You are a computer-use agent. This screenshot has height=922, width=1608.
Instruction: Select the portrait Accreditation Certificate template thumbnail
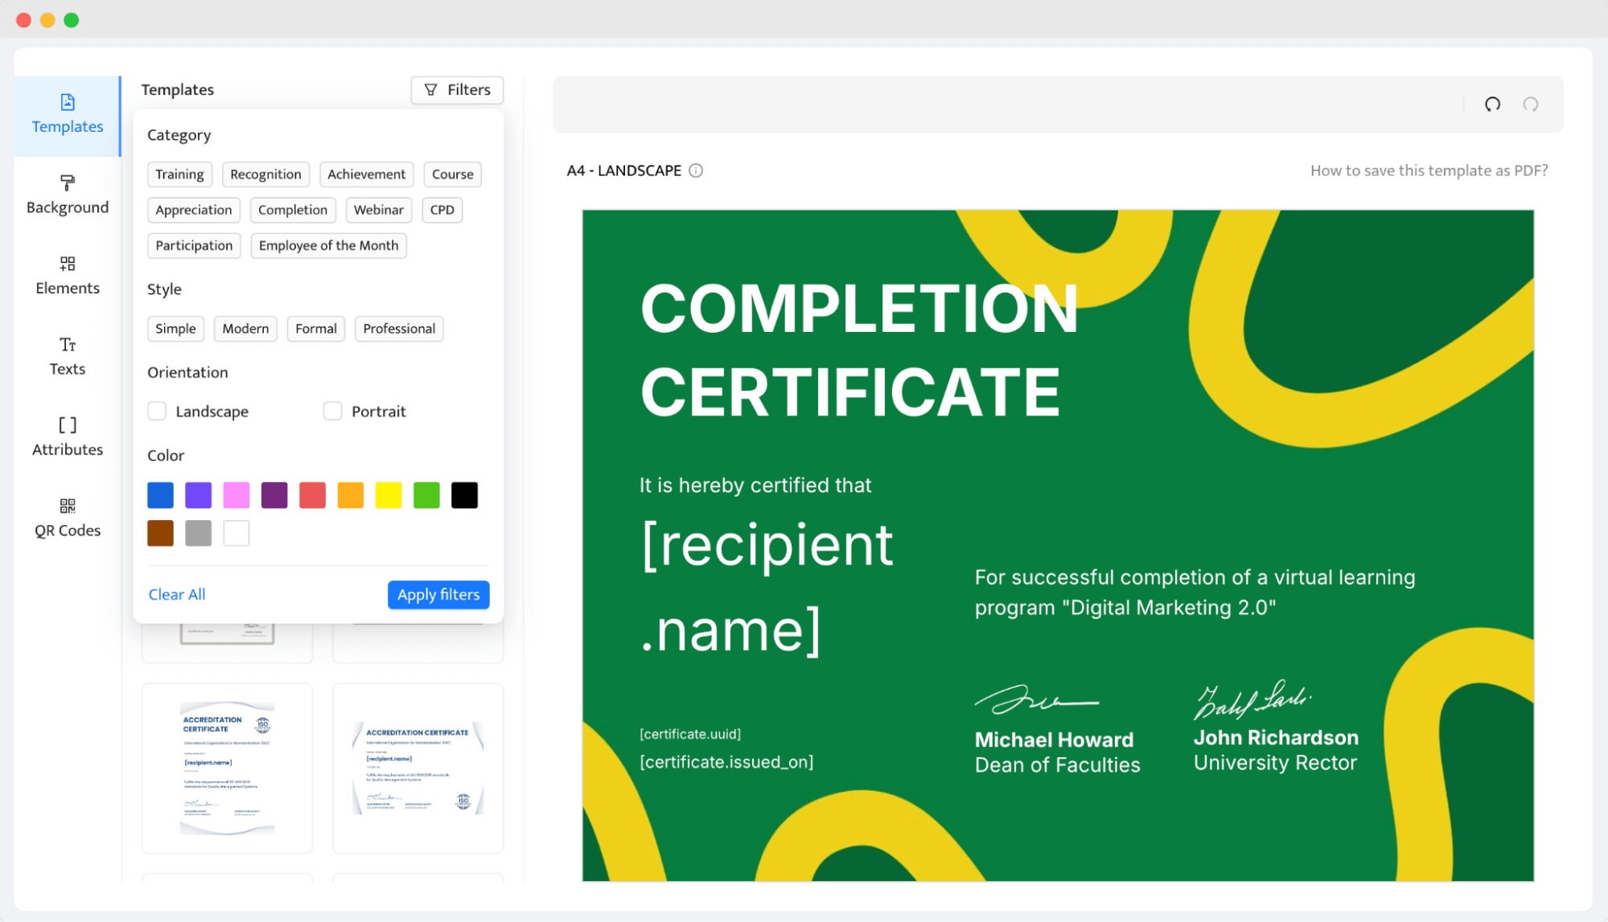coord(228,768)
